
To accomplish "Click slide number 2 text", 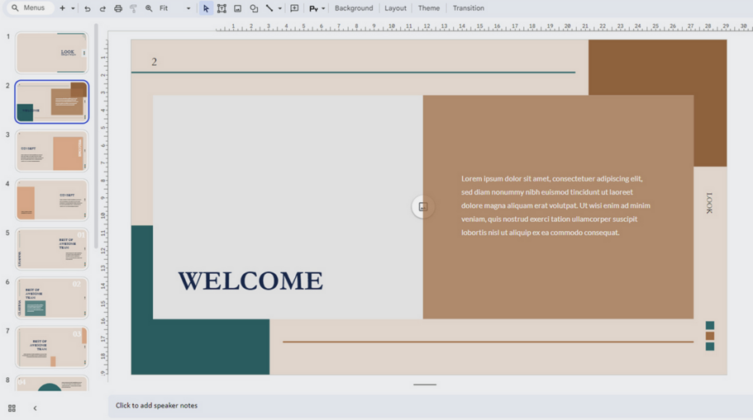I will coord(154,62).
